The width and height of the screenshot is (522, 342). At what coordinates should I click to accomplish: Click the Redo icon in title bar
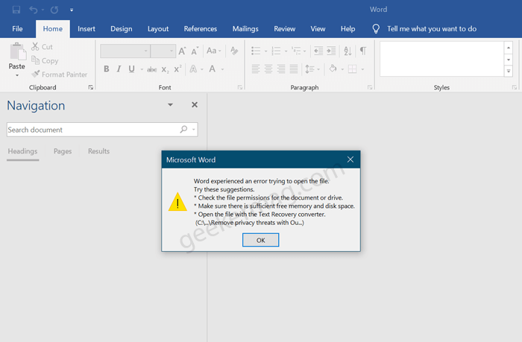point(54,10)
